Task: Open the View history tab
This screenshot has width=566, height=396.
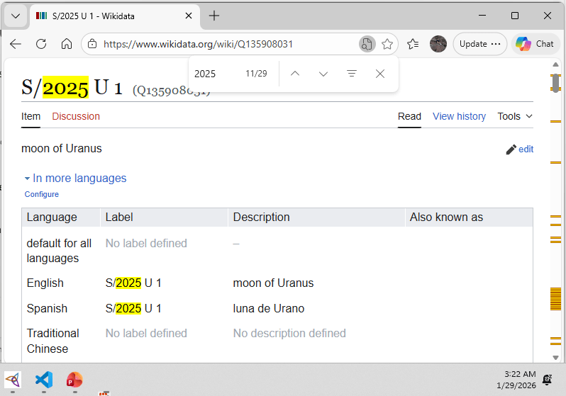Action: (x=459, y=116)
